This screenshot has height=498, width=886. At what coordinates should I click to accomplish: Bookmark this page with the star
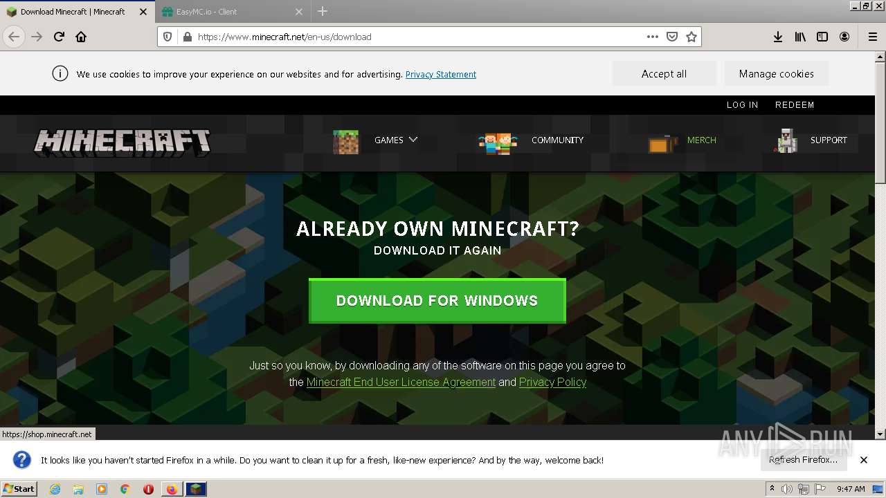point(691,37)
